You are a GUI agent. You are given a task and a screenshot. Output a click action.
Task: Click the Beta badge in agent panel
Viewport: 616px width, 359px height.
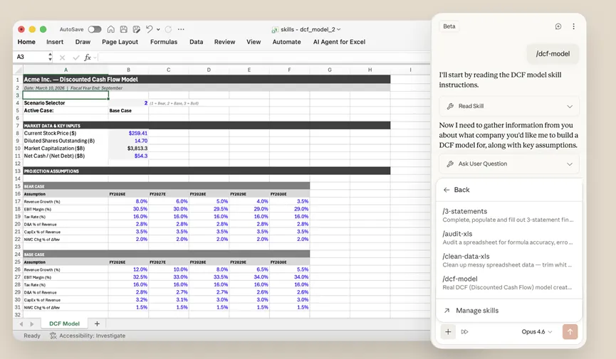click(449, 26)
